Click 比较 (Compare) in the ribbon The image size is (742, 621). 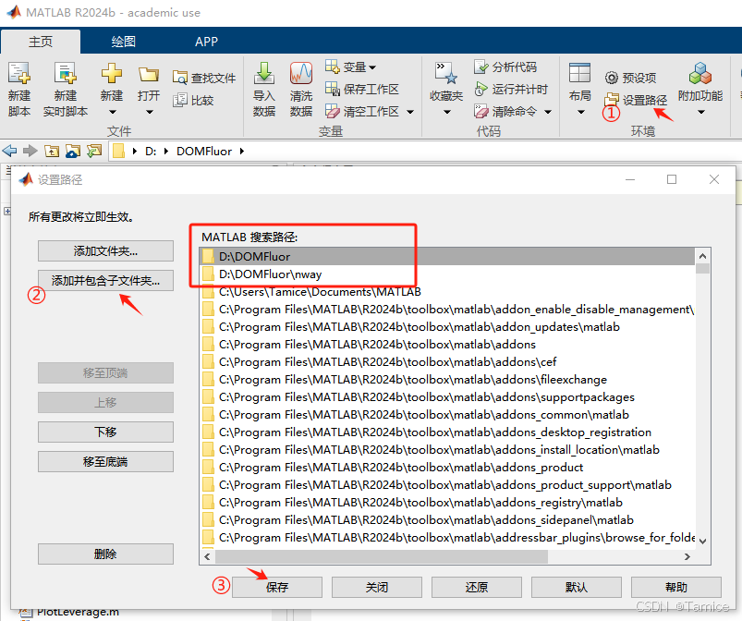coord(193,101)
